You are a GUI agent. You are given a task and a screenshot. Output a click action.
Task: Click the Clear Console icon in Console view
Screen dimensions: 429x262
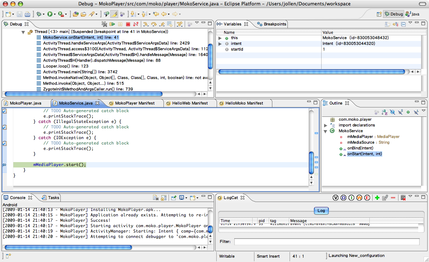click(x=156, y=198)
